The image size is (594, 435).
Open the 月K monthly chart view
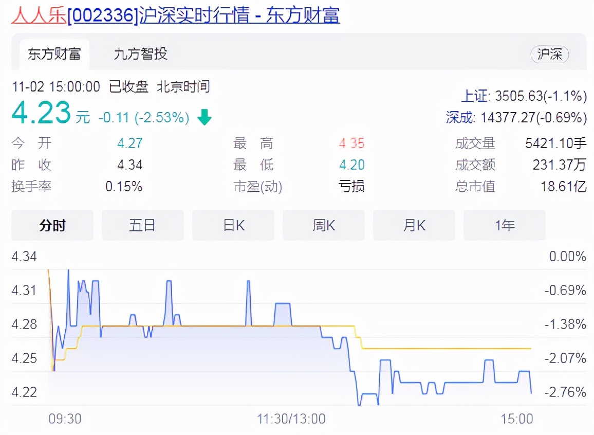(414, 225)
